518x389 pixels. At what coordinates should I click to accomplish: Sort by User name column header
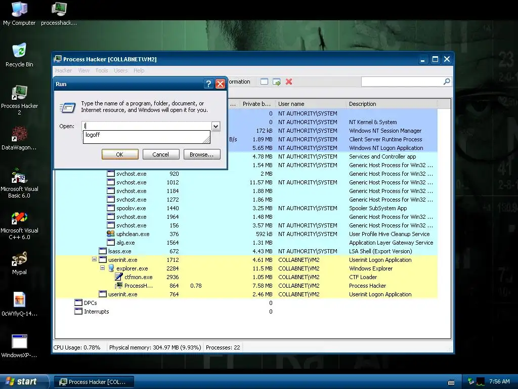(310, 104)
